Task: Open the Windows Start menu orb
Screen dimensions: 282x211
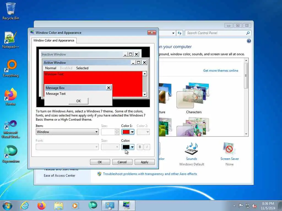Action: [x=7, y=206]
